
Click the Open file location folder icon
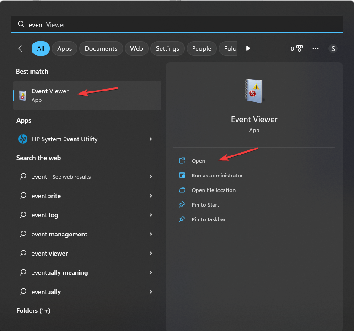click(182, 190)
